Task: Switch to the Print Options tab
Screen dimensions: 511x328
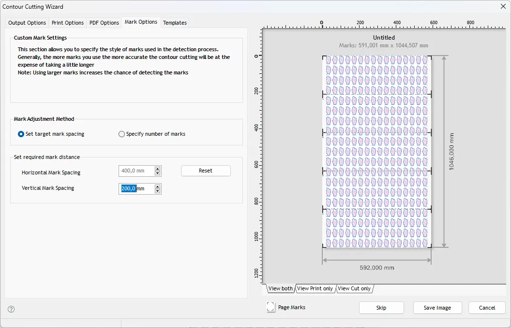Action: tap(67, 23)
